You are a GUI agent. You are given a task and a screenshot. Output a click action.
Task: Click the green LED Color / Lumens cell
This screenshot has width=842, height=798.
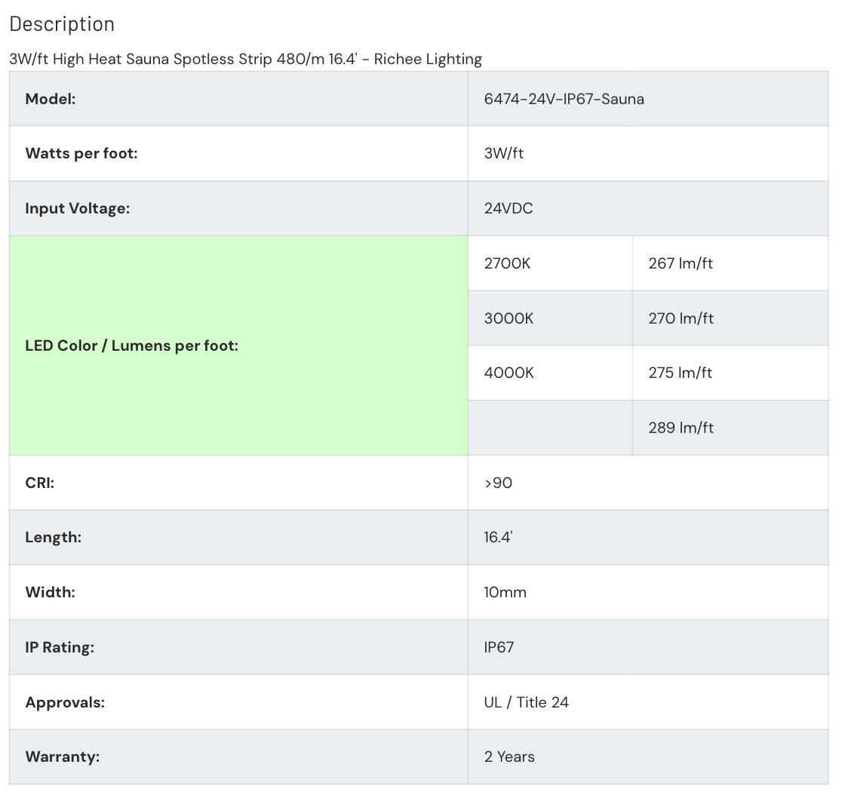pos(238,345)
